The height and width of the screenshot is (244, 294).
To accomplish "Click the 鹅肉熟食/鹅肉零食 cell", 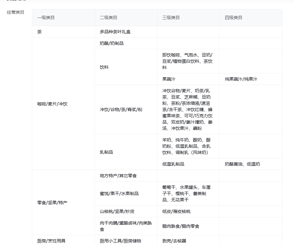I will [181, 226].
